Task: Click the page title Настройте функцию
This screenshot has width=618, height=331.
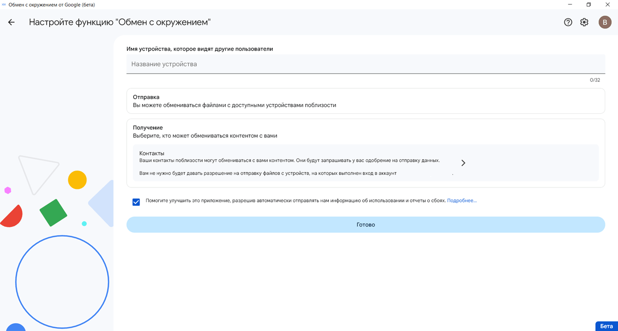Action: [120, 22]
